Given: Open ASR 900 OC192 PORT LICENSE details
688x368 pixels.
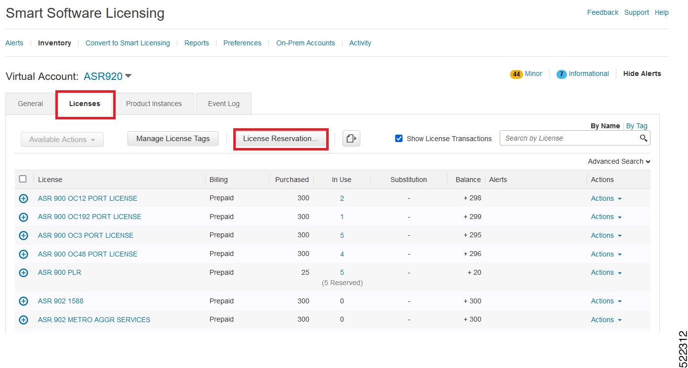Looking at the screenshot, I should coord(89,217).
